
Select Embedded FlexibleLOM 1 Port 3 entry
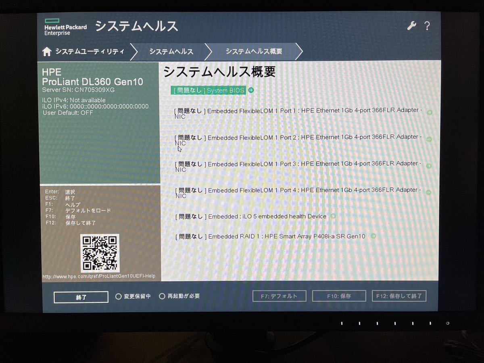point(298,167)
